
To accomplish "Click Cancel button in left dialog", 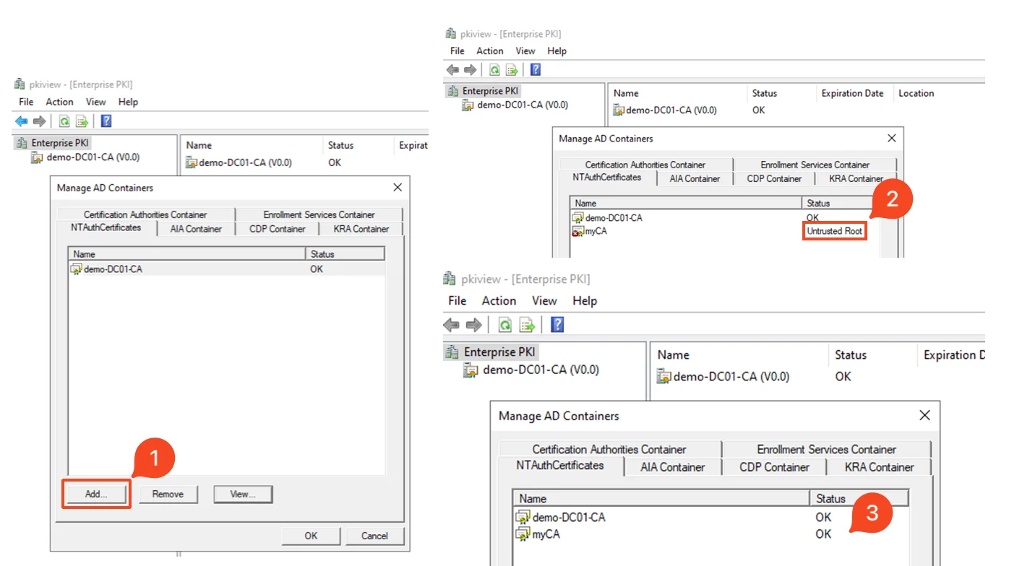I will coord(374,536).
